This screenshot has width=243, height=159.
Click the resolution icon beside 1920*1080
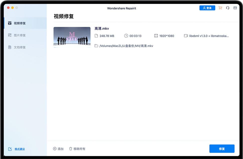[156, 36]
